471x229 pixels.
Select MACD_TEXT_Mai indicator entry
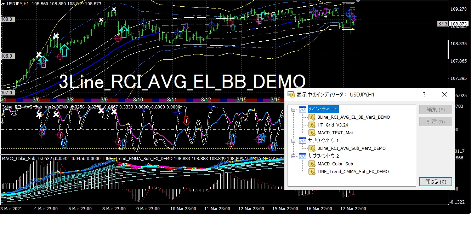(x=335, y=133)
